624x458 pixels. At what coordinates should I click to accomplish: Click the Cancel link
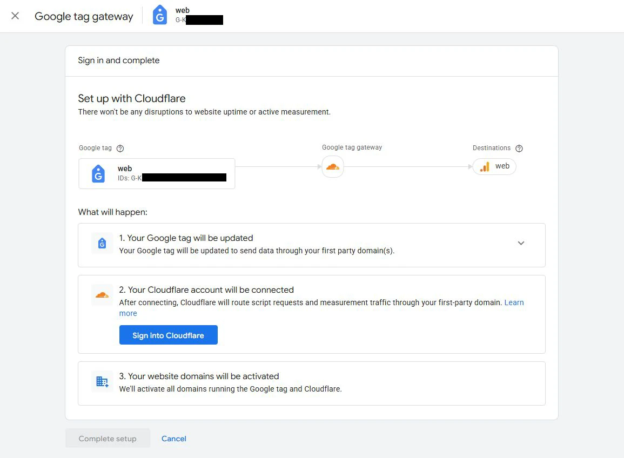point(173,439)
